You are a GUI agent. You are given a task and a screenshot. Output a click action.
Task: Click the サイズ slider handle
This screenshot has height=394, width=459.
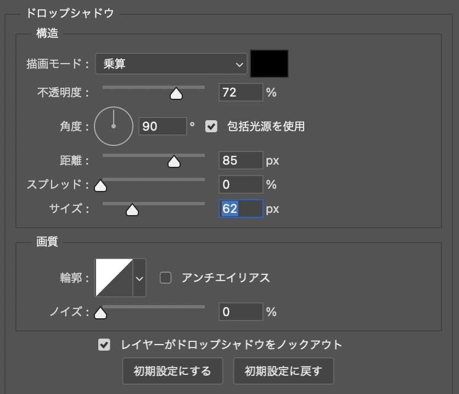132,210
